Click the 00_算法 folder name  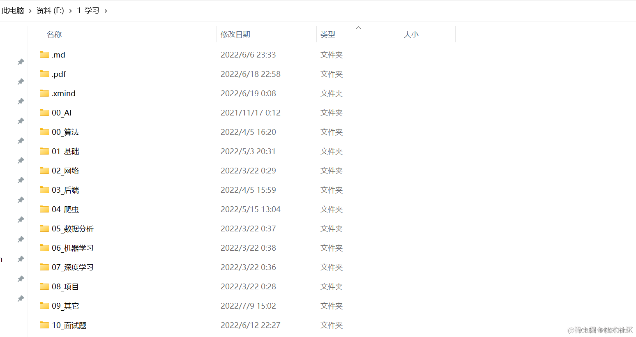pos(65,132)
